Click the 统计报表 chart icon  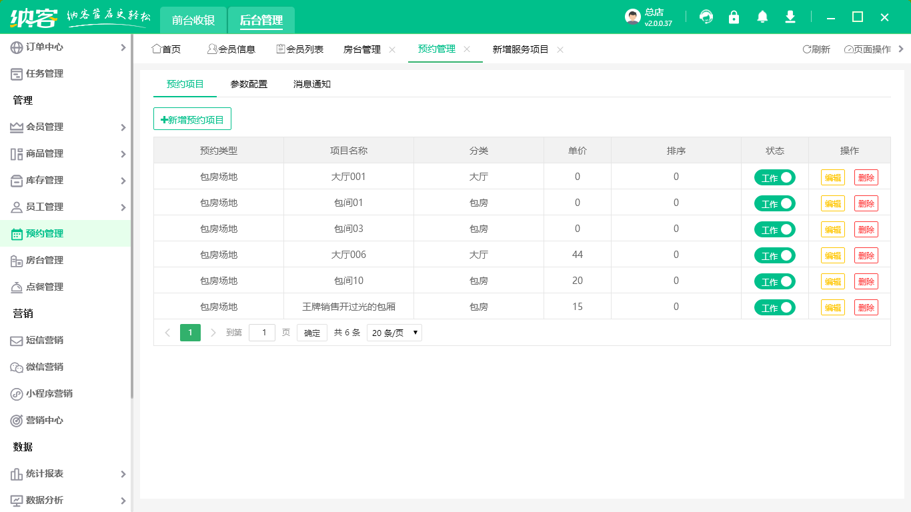pyautogui.click(x=17, y=474)
